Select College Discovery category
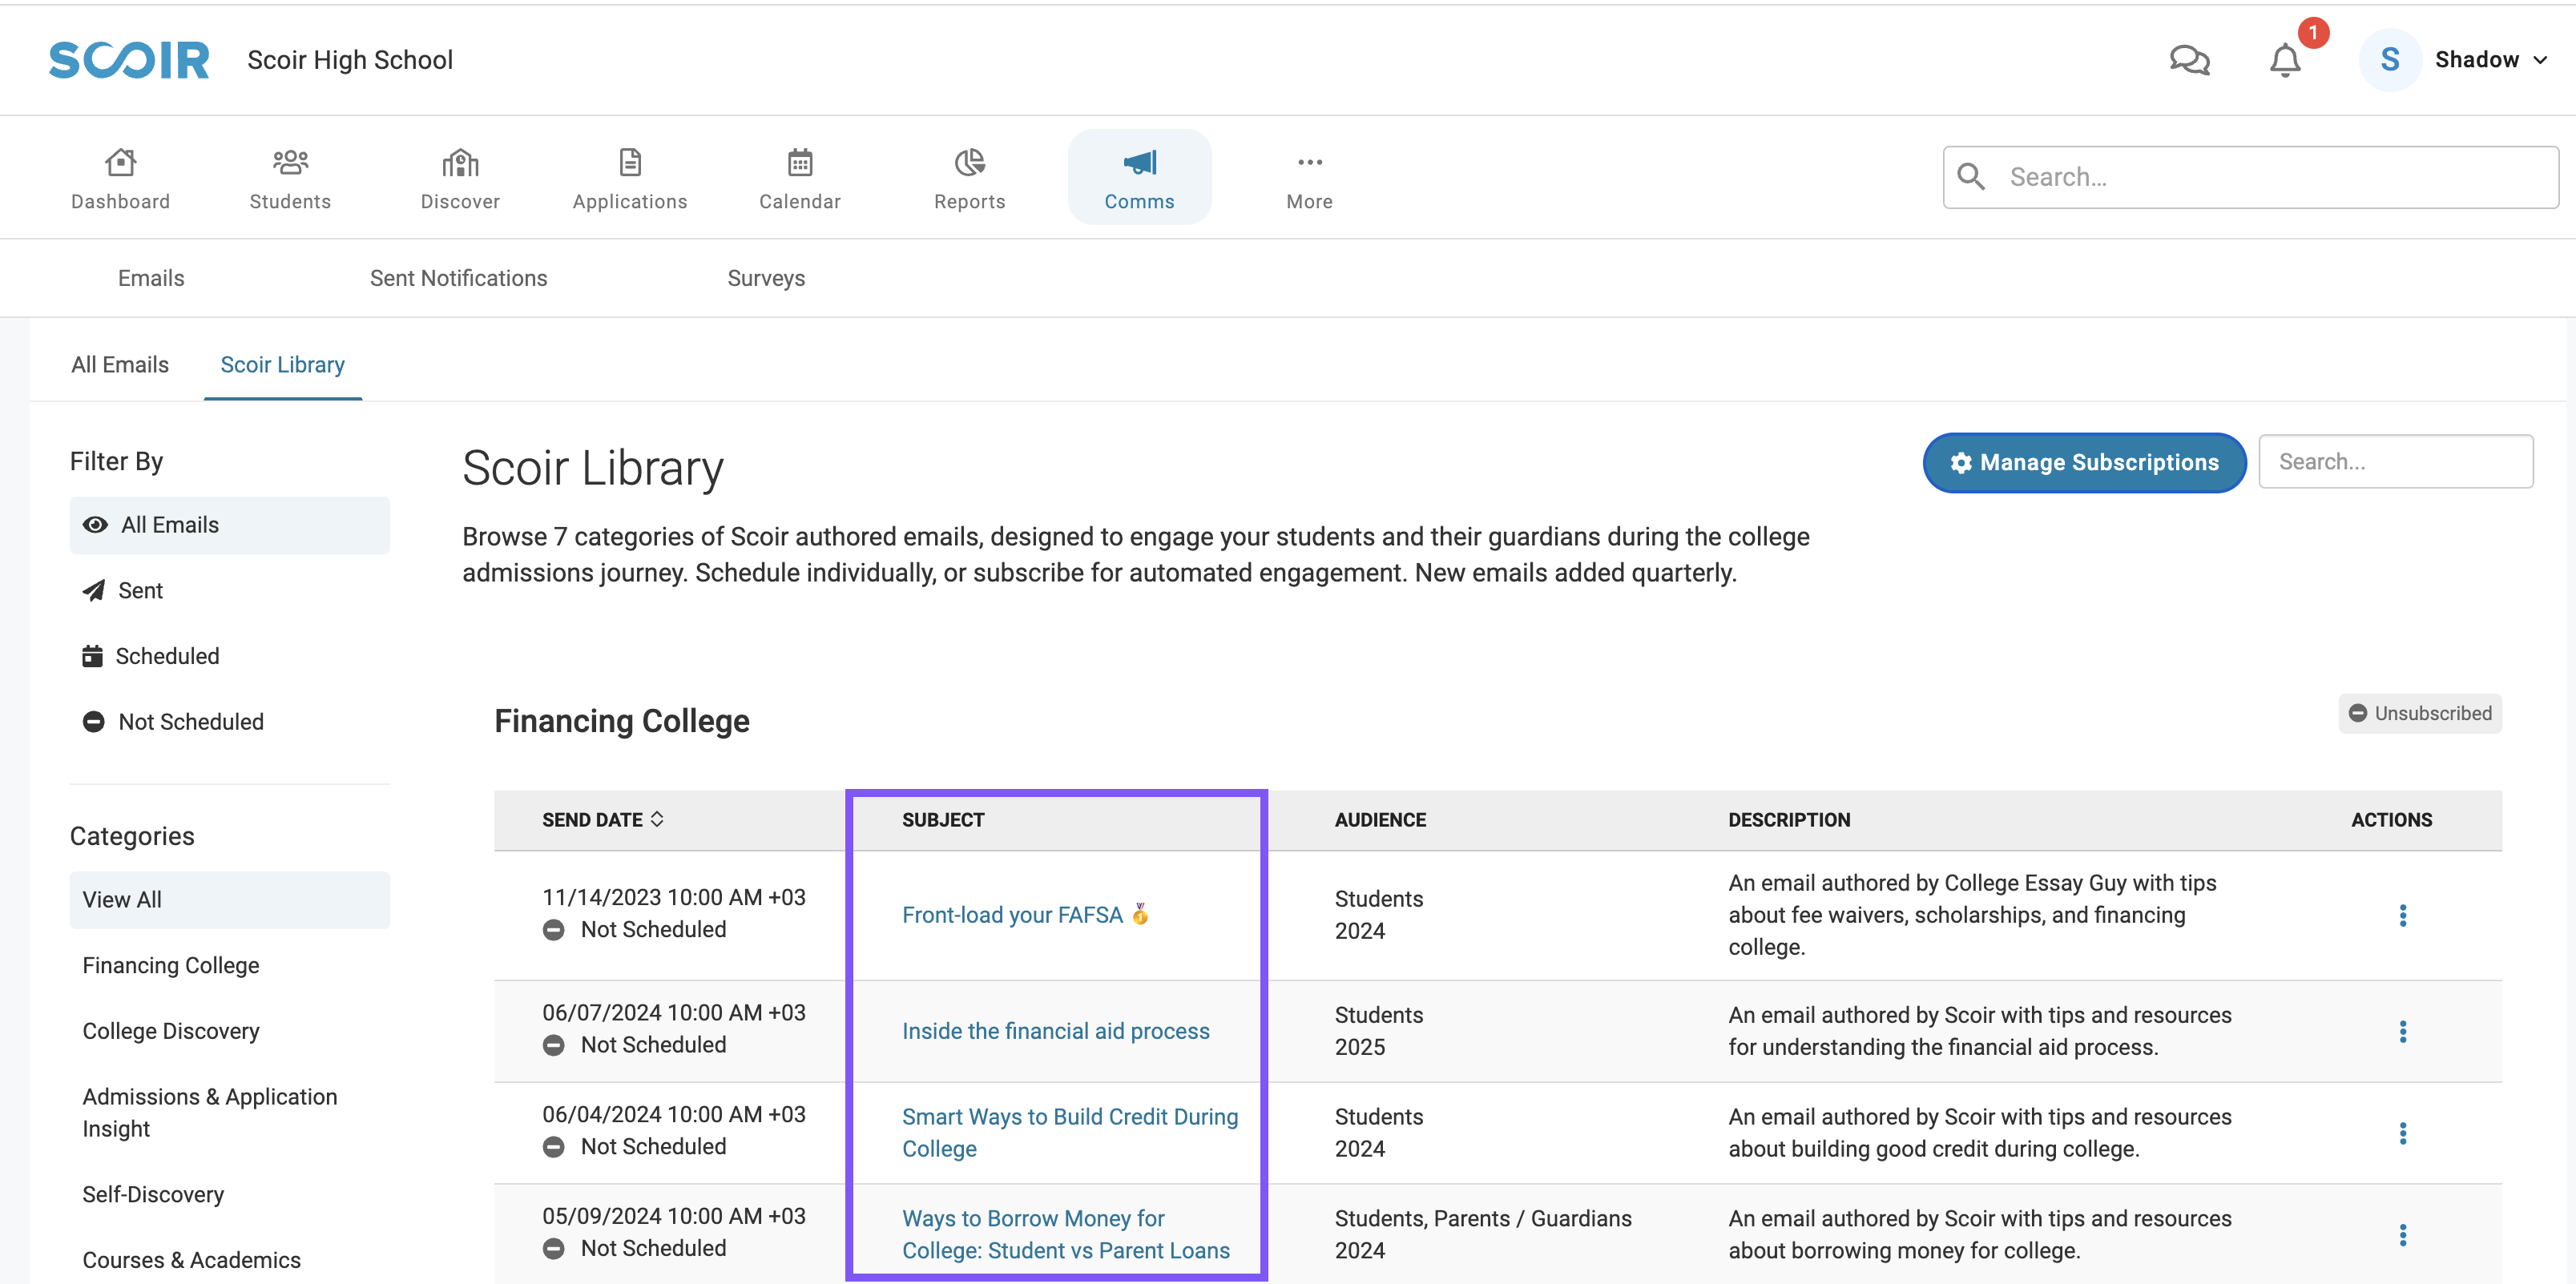 click(x=171, y=1031)
